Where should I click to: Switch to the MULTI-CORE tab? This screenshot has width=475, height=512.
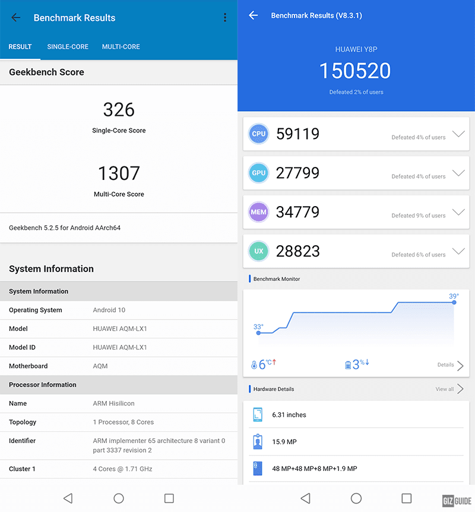121,47
